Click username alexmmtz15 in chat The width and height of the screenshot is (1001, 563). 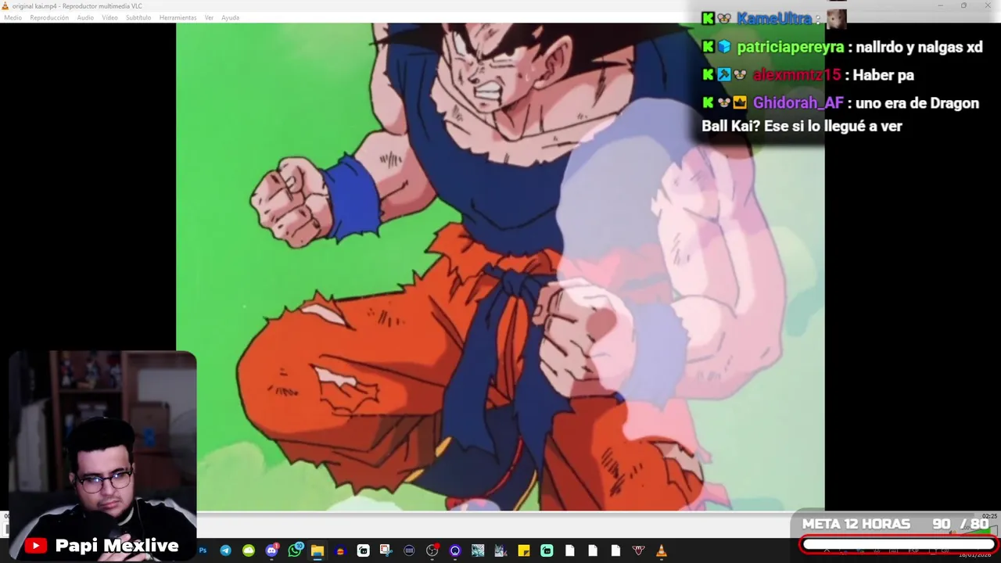(797, 75)
